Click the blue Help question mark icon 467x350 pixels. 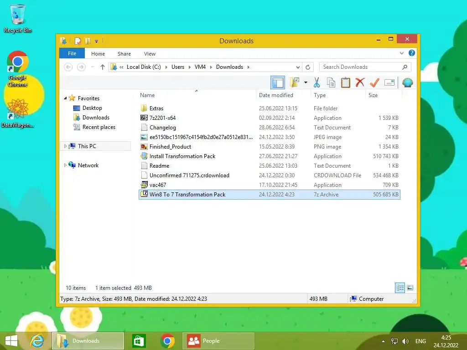(x=412, y=53)
